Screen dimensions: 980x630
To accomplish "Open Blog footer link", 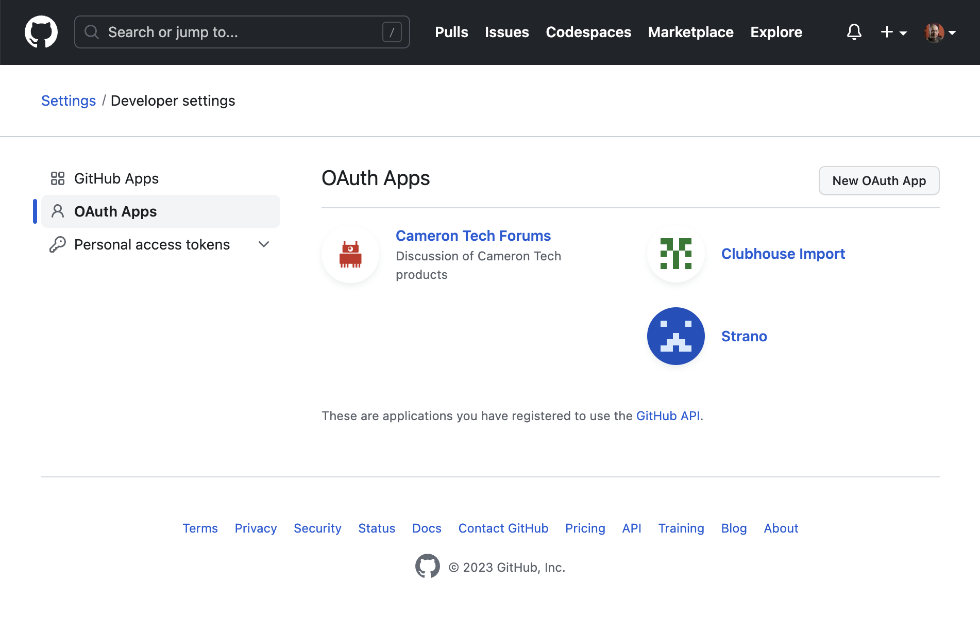I will [734, 528].
